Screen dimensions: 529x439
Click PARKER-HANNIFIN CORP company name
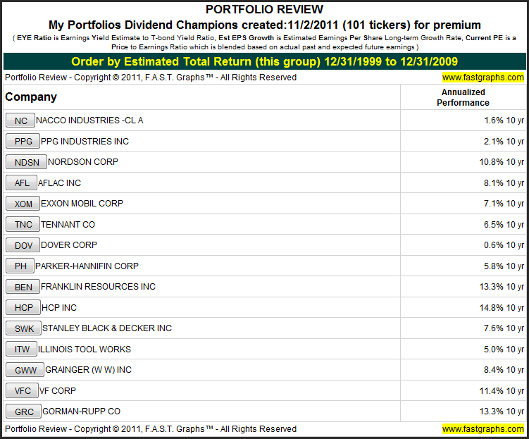click(87, 266)
